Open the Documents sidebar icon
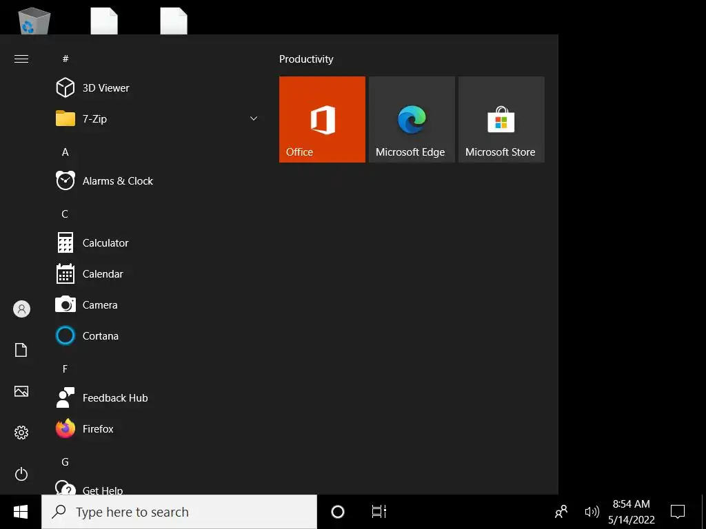706x529 pixels. pyautogui.click(x=21, y=350)
